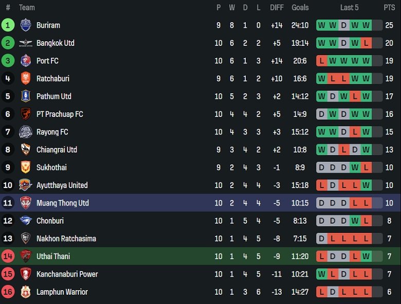The height and width of the screenshot is (304, 401).
Task: Click the Chonburi shark logo
Action: 26,221
